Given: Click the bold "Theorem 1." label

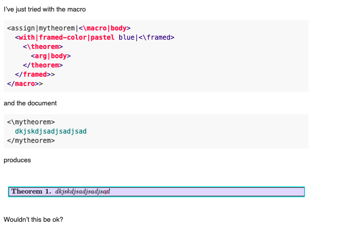Looking at the screenshot, I should coord(31,191).
